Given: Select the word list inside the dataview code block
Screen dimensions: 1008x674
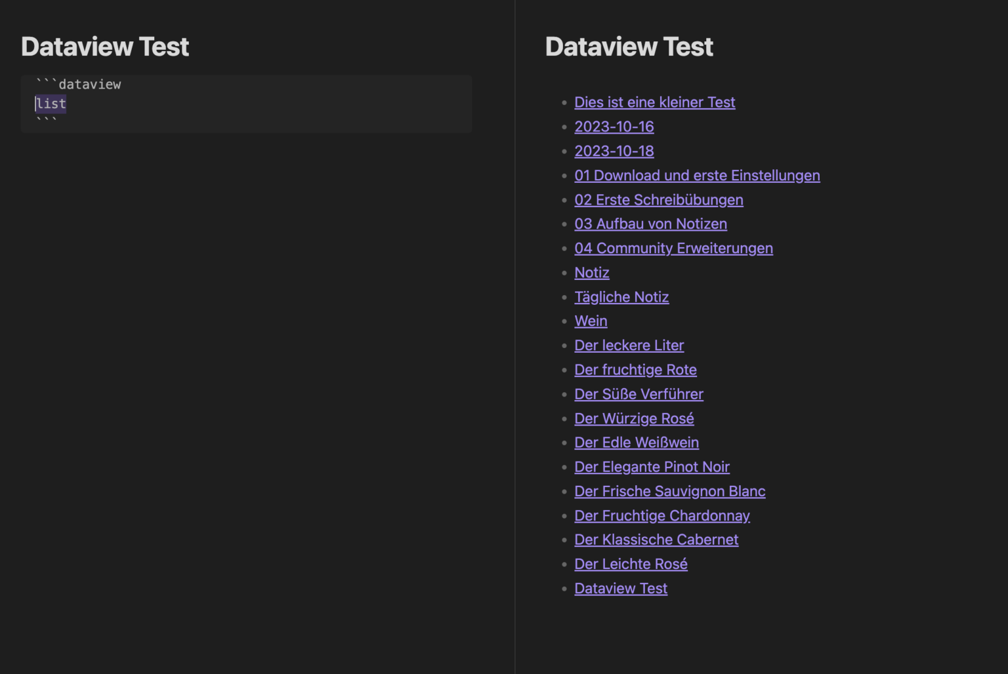Looking at the screenshot, I should (51, 104).
